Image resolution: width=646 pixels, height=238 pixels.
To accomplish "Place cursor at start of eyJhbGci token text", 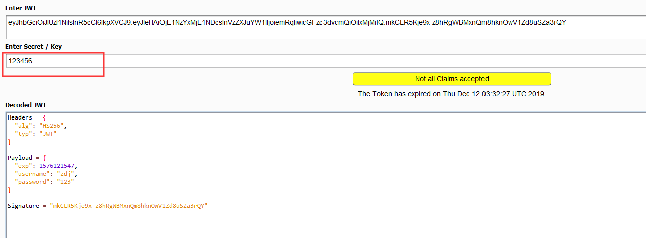I will point(9,22).
